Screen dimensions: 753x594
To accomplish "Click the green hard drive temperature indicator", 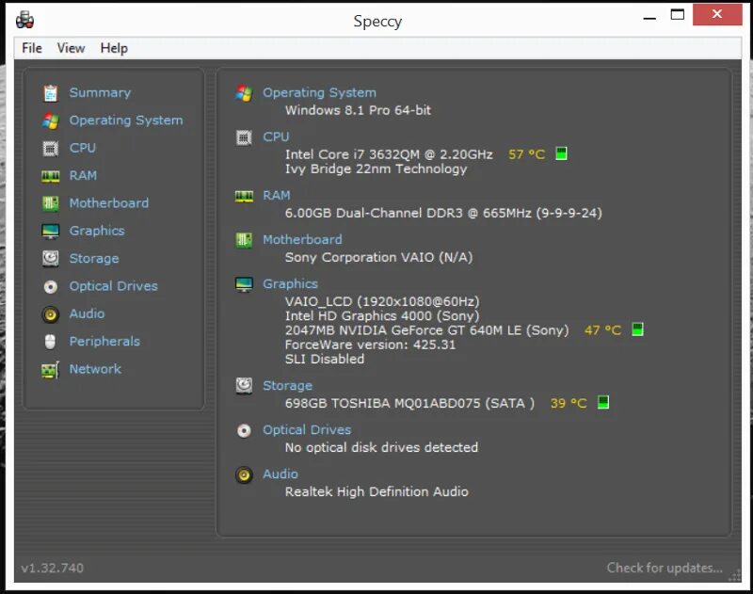I will coord(603,402).
